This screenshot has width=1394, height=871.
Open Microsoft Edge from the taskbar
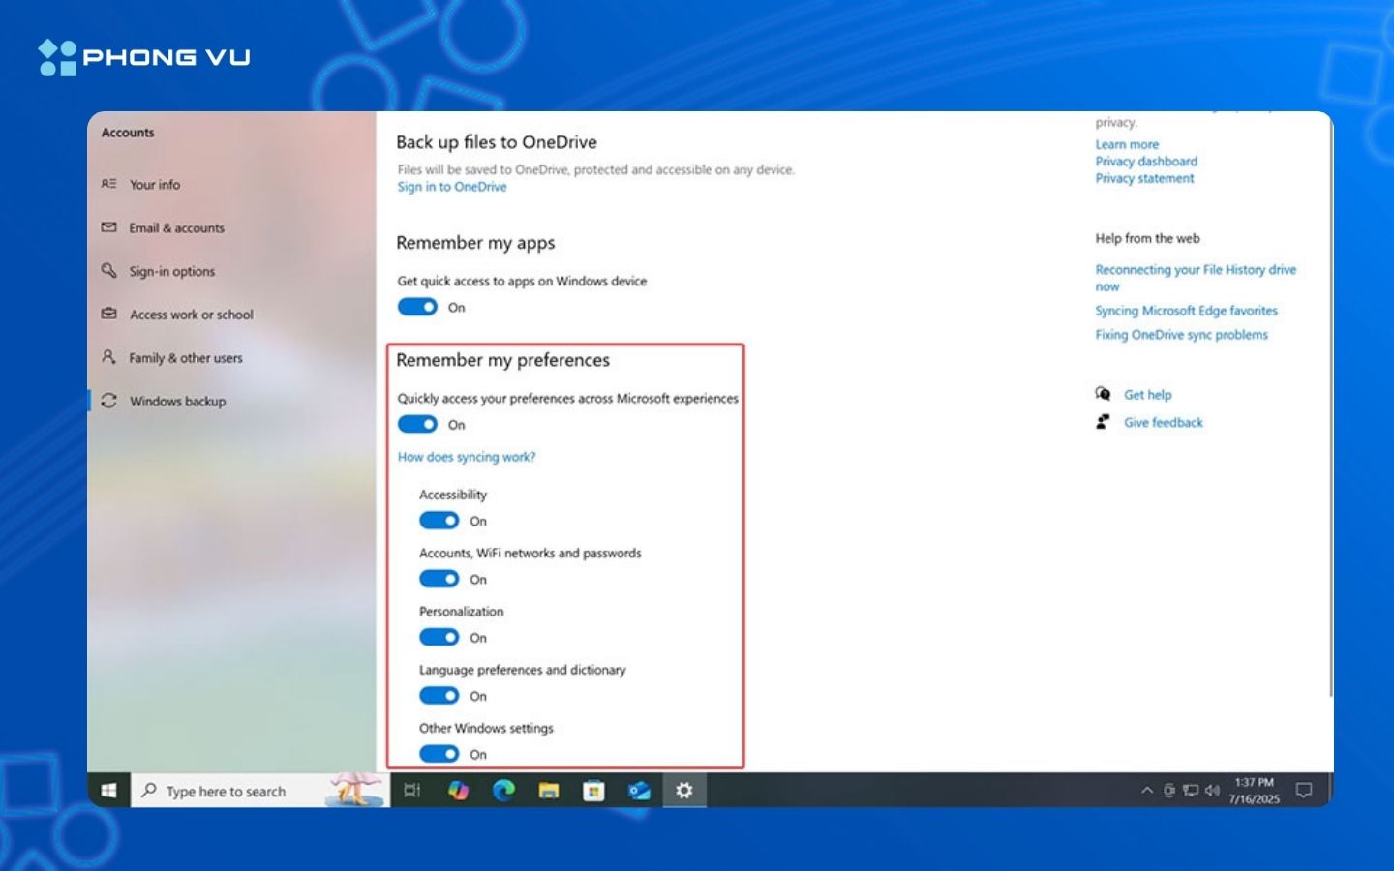click(x=503, y=791)
